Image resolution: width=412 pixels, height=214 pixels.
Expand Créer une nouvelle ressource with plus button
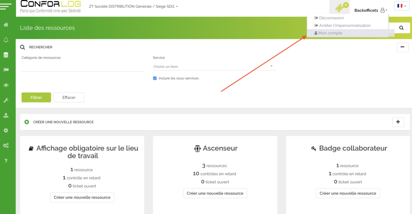click(x=398, y=122)
